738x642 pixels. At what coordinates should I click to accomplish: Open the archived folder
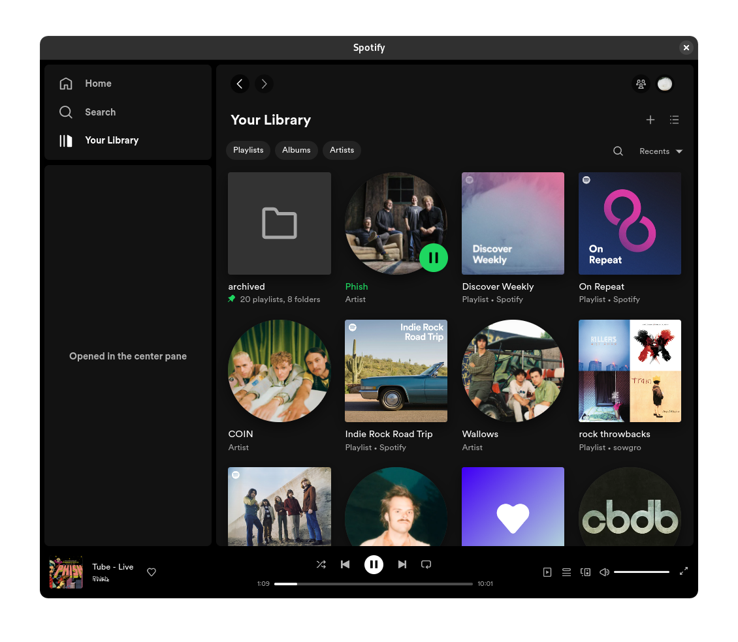pyautogui.click(x=279, y=223)
